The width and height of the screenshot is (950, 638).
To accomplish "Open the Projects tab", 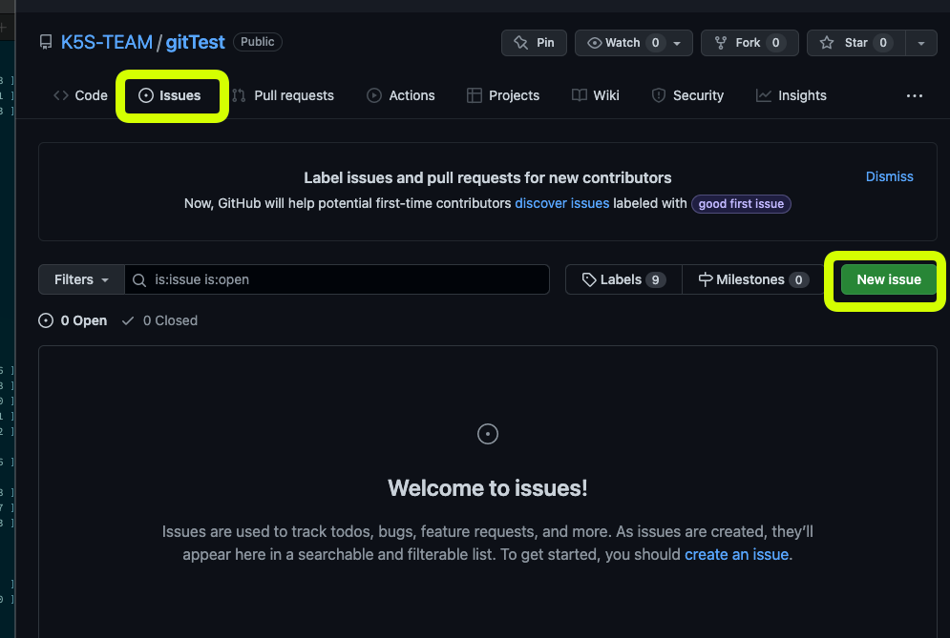I will [x=503, y=95].
